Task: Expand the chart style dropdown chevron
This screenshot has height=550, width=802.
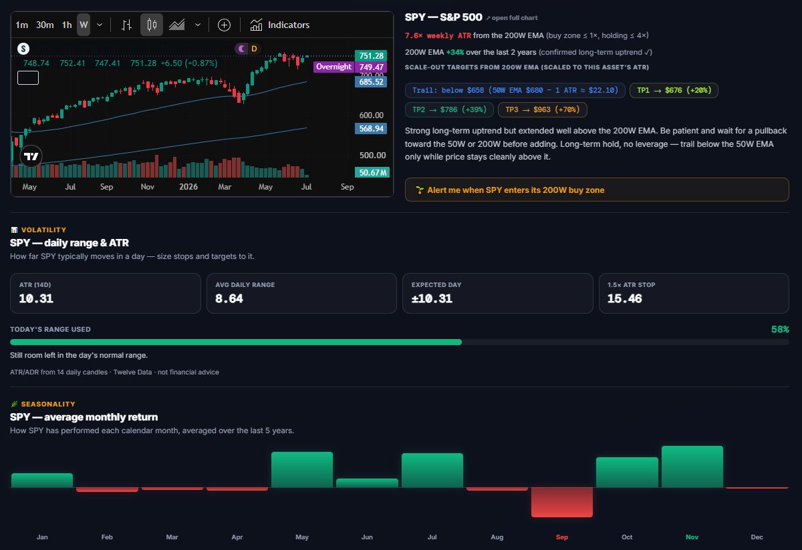Action: pyautogui.click(x=197, y=25)
